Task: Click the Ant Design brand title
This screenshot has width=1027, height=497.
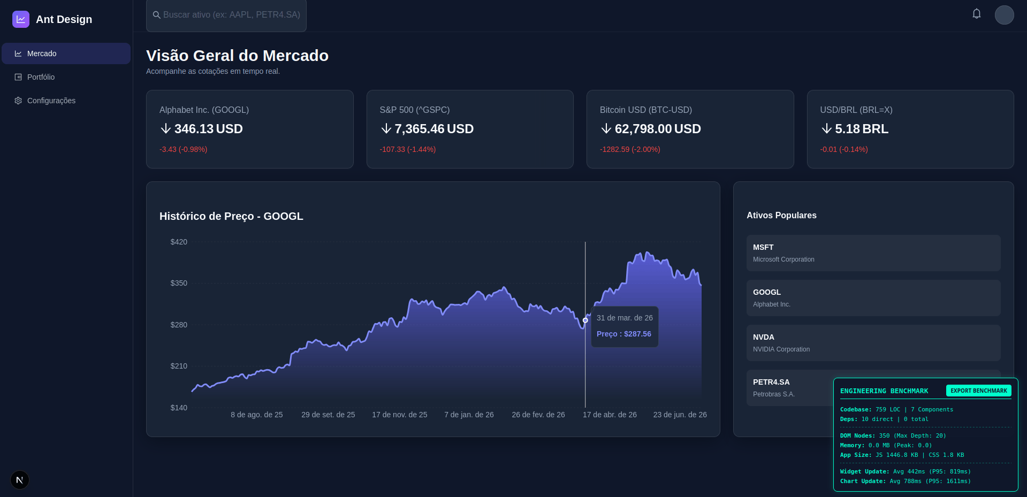Action: tap(64, 19)
